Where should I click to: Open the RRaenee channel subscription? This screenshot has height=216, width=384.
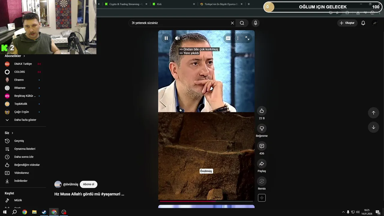pos(23,88)
